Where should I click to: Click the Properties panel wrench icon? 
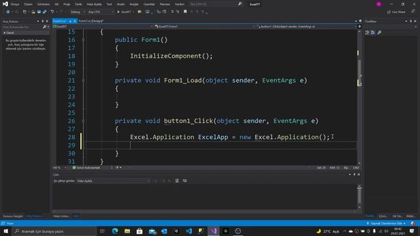click(379, 32)
